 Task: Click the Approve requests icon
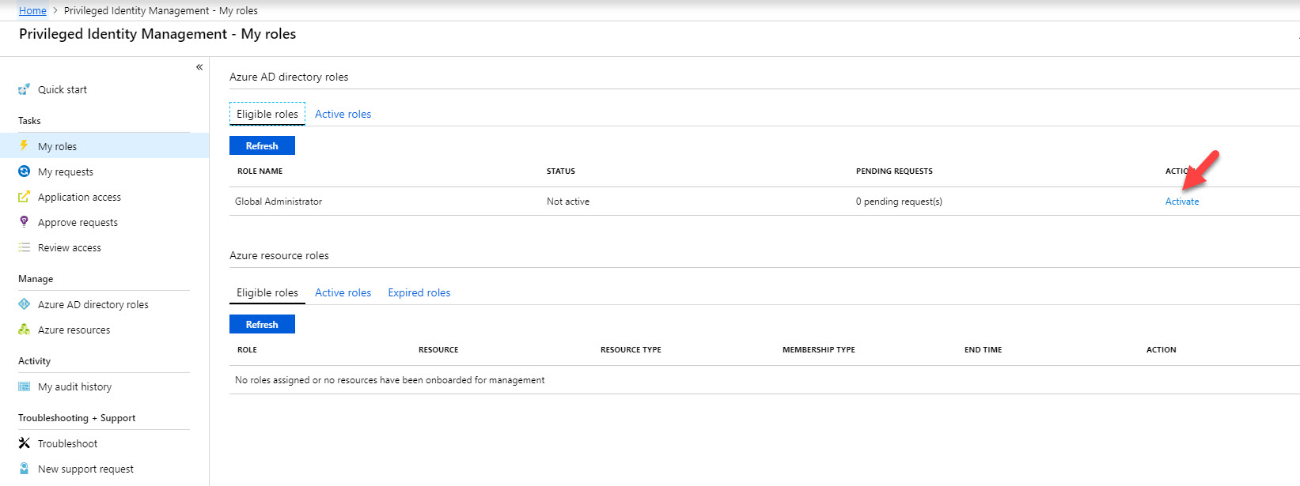[24, 222]
